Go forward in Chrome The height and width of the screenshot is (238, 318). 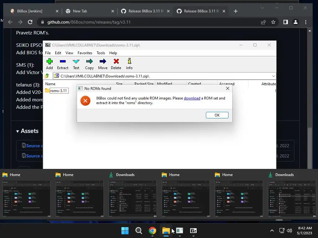click(20, 22)
